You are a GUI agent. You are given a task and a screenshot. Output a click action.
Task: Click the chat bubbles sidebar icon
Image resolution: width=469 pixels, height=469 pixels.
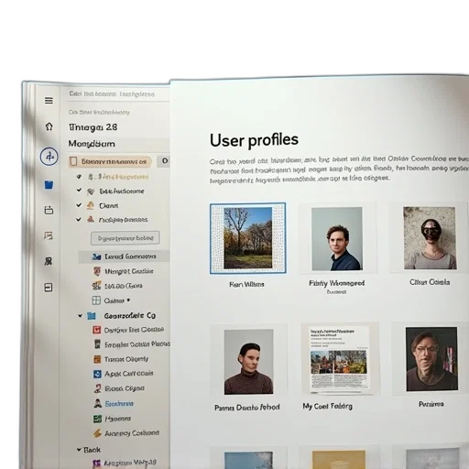coord(49,235)
